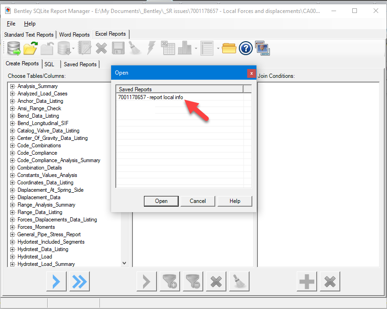Click the X remove join condition button

coord(330,281)
